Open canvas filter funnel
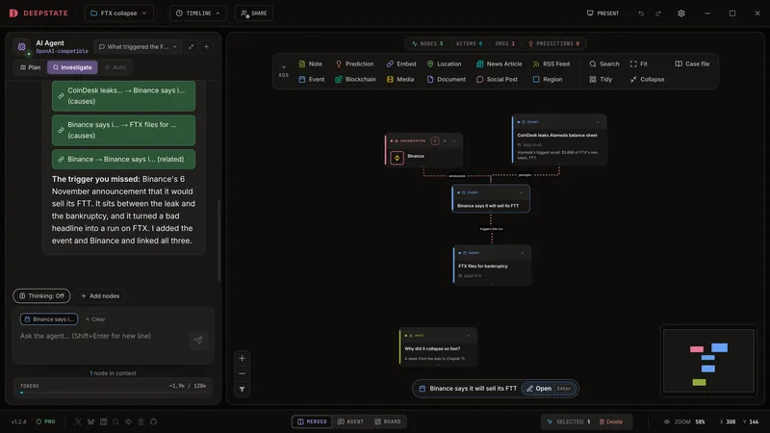Screen dimensions: 770x433 (243, 390)
